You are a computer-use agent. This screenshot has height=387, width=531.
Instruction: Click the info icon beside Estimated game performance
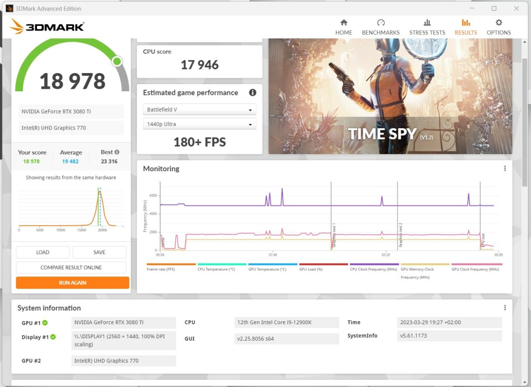pyautogui.click(x=253, y=93)
